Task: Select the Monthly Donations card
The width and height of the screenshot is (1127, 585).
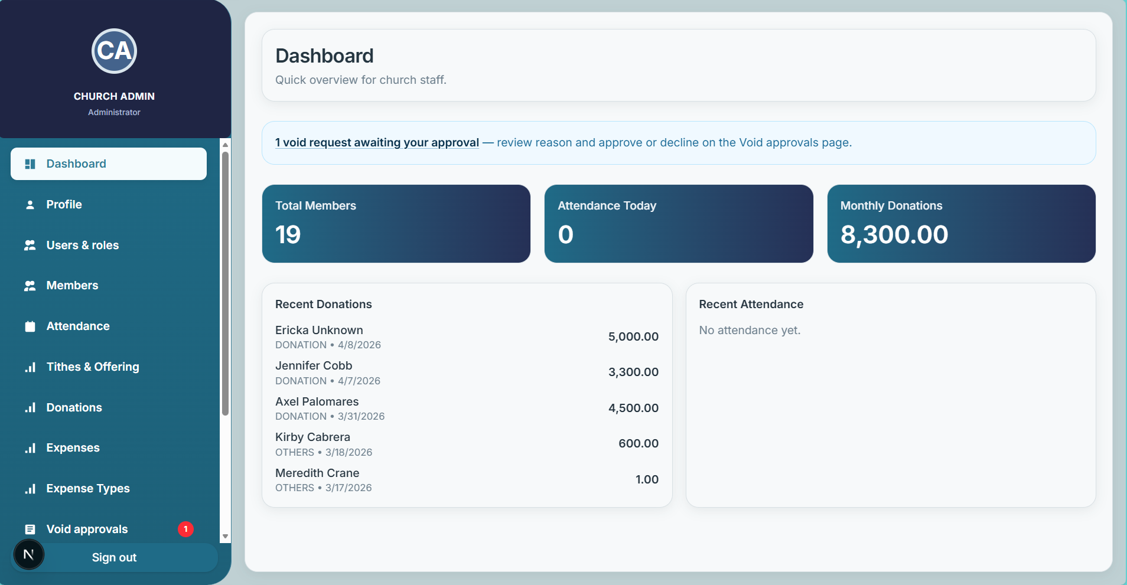Action: 961,224
